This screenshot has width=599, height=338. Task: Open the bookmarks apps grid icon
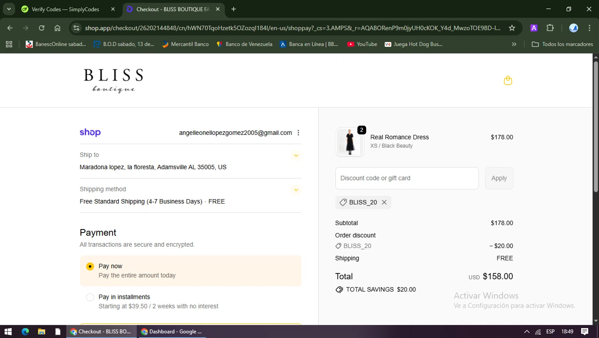tap(9, 44)
